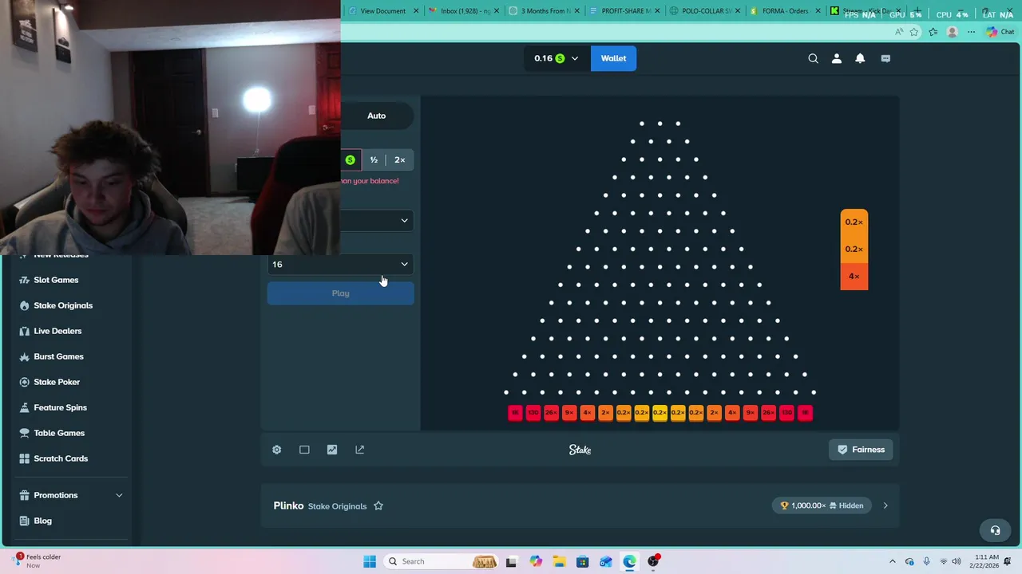
Task: Open the Copilot Chat button in browser
Action: click(x=1000, y=32)
